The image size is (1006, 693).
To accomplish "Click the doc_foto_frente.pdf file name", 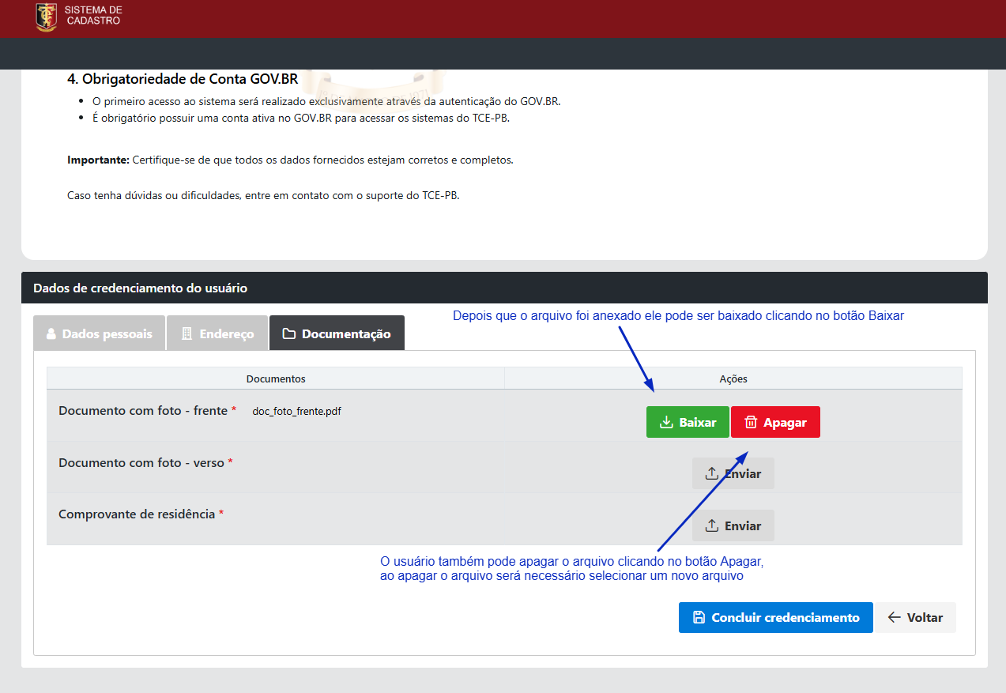I will point(297,412).
